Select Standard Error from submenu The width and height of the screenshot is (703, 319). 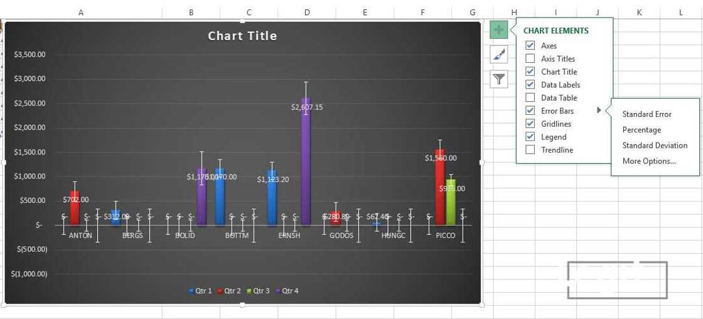pyautogui.click(x=647, y=114)
